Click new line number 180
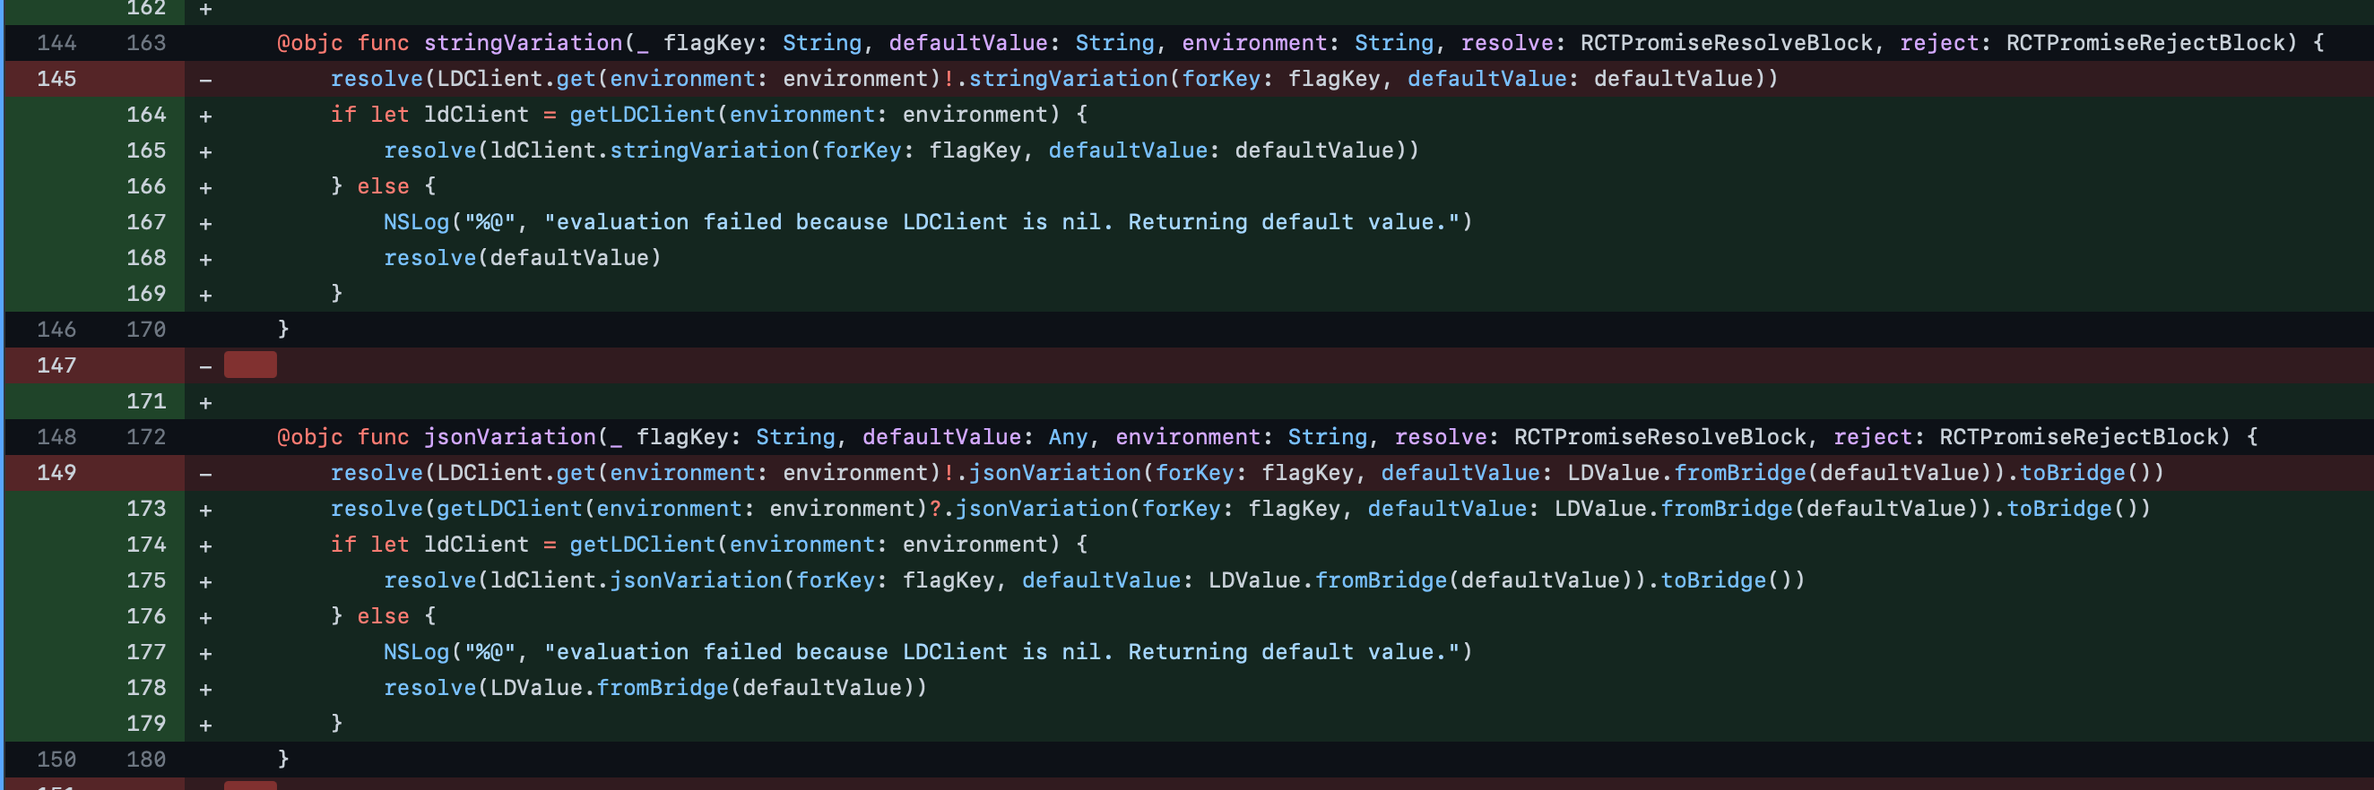Image resolution: width=2374 pixels, height=790 pixels. tap(145, 760)
